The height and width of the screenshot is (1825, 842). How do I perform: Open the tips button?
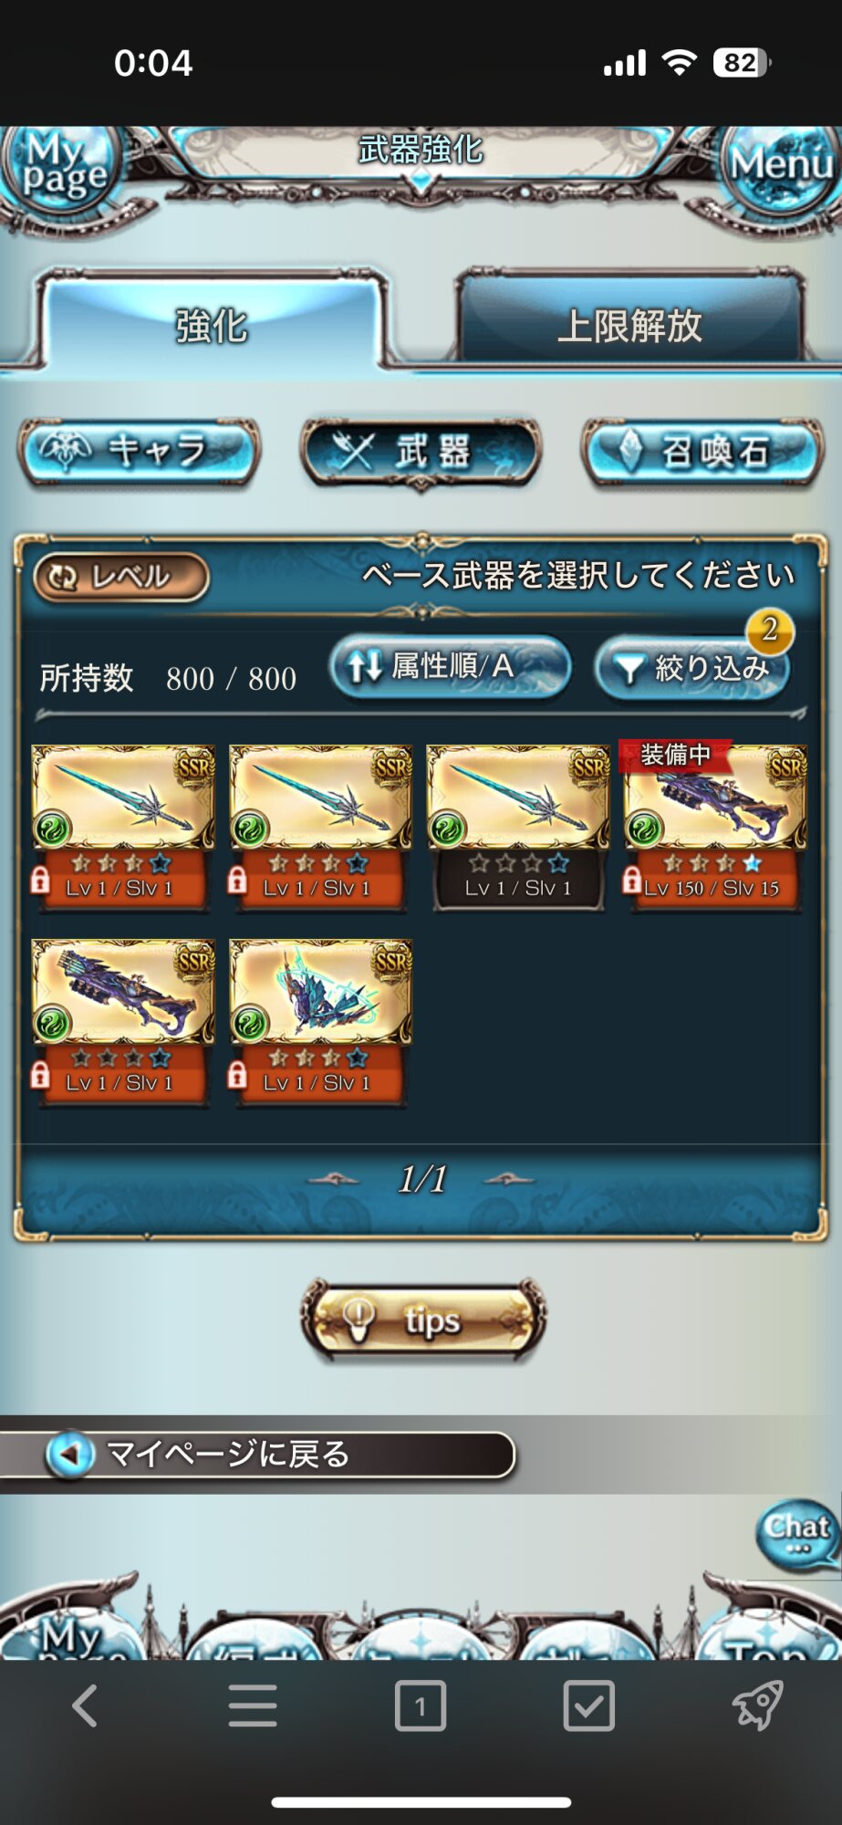(423, 1319)
